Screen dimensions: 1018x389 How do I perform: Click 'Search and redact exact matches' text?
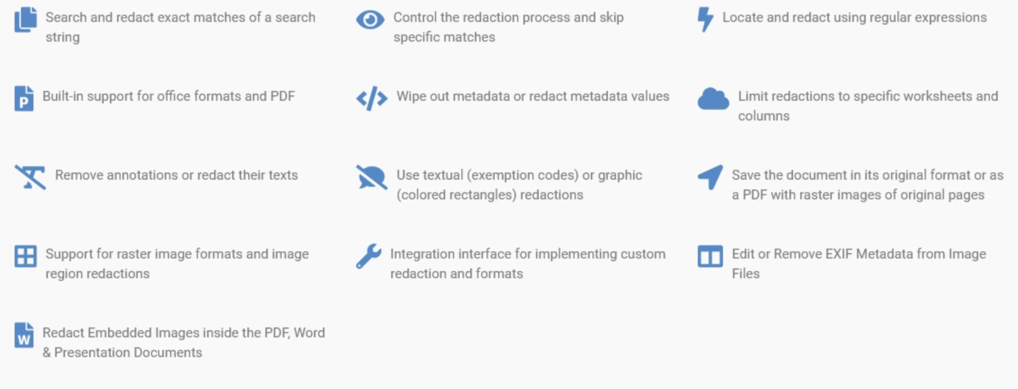pyautogui.click(x=146, y=17)
